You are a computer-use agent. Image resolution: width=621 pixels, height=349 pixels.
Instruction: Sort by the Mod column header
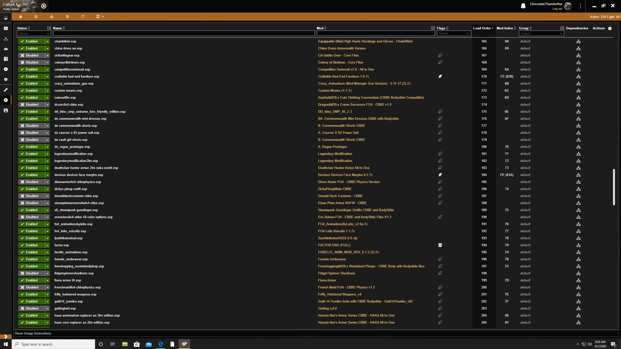[321, 28]
